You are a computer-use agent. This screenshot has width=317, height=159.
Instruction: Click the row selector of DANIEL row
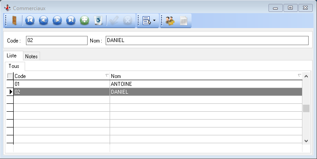(x=10, y=92)
